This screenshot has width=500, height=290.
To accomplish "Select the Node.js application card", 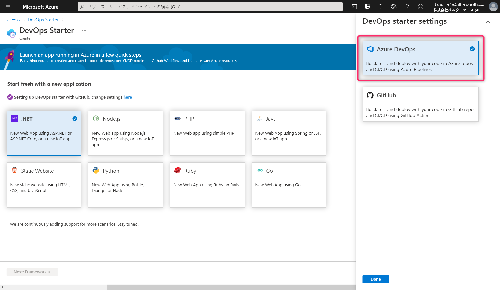I will pos(125,133).
